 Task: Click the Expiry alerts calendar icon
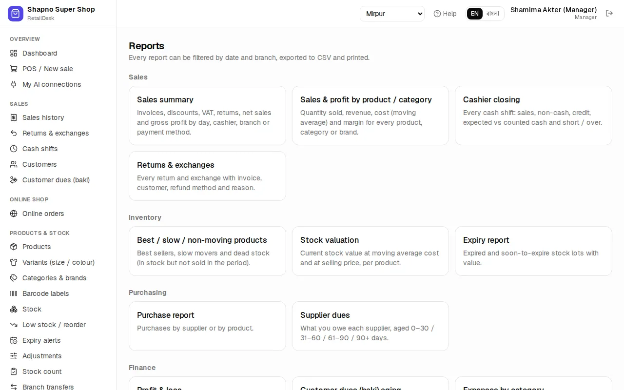coord(14,340)
